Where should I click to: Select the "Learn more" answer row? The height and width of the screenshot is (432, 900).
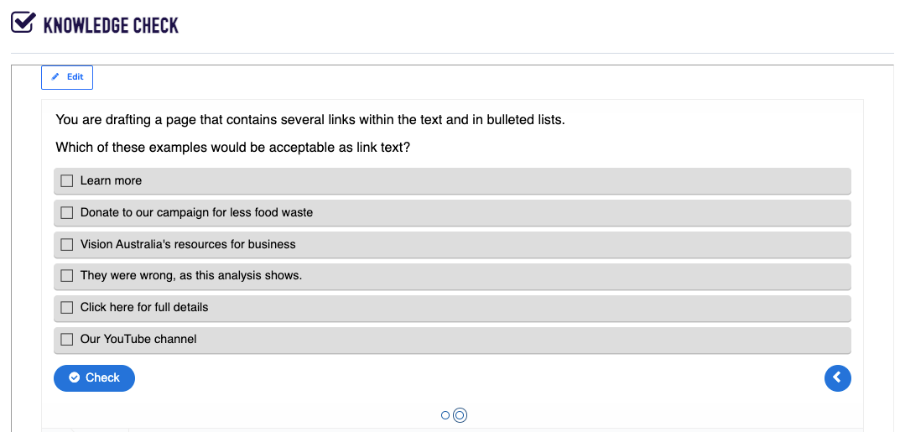452,181
